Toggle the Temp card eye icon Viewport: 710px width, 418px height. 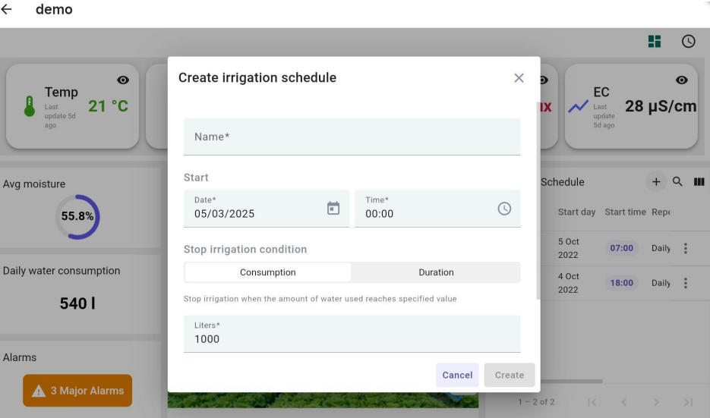click(123, 80)
